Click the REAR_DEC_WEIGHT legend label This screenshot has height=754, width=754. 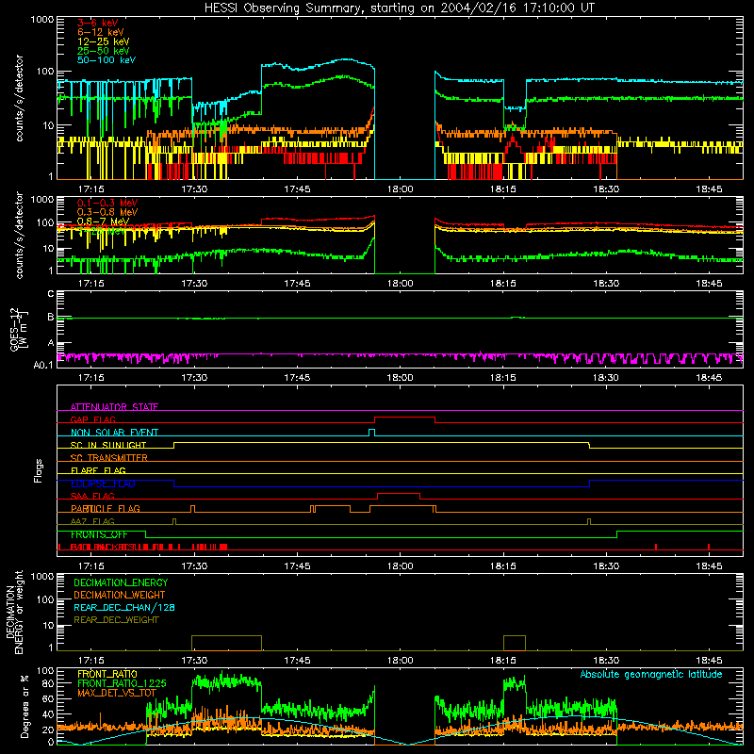tap(116, 620)
